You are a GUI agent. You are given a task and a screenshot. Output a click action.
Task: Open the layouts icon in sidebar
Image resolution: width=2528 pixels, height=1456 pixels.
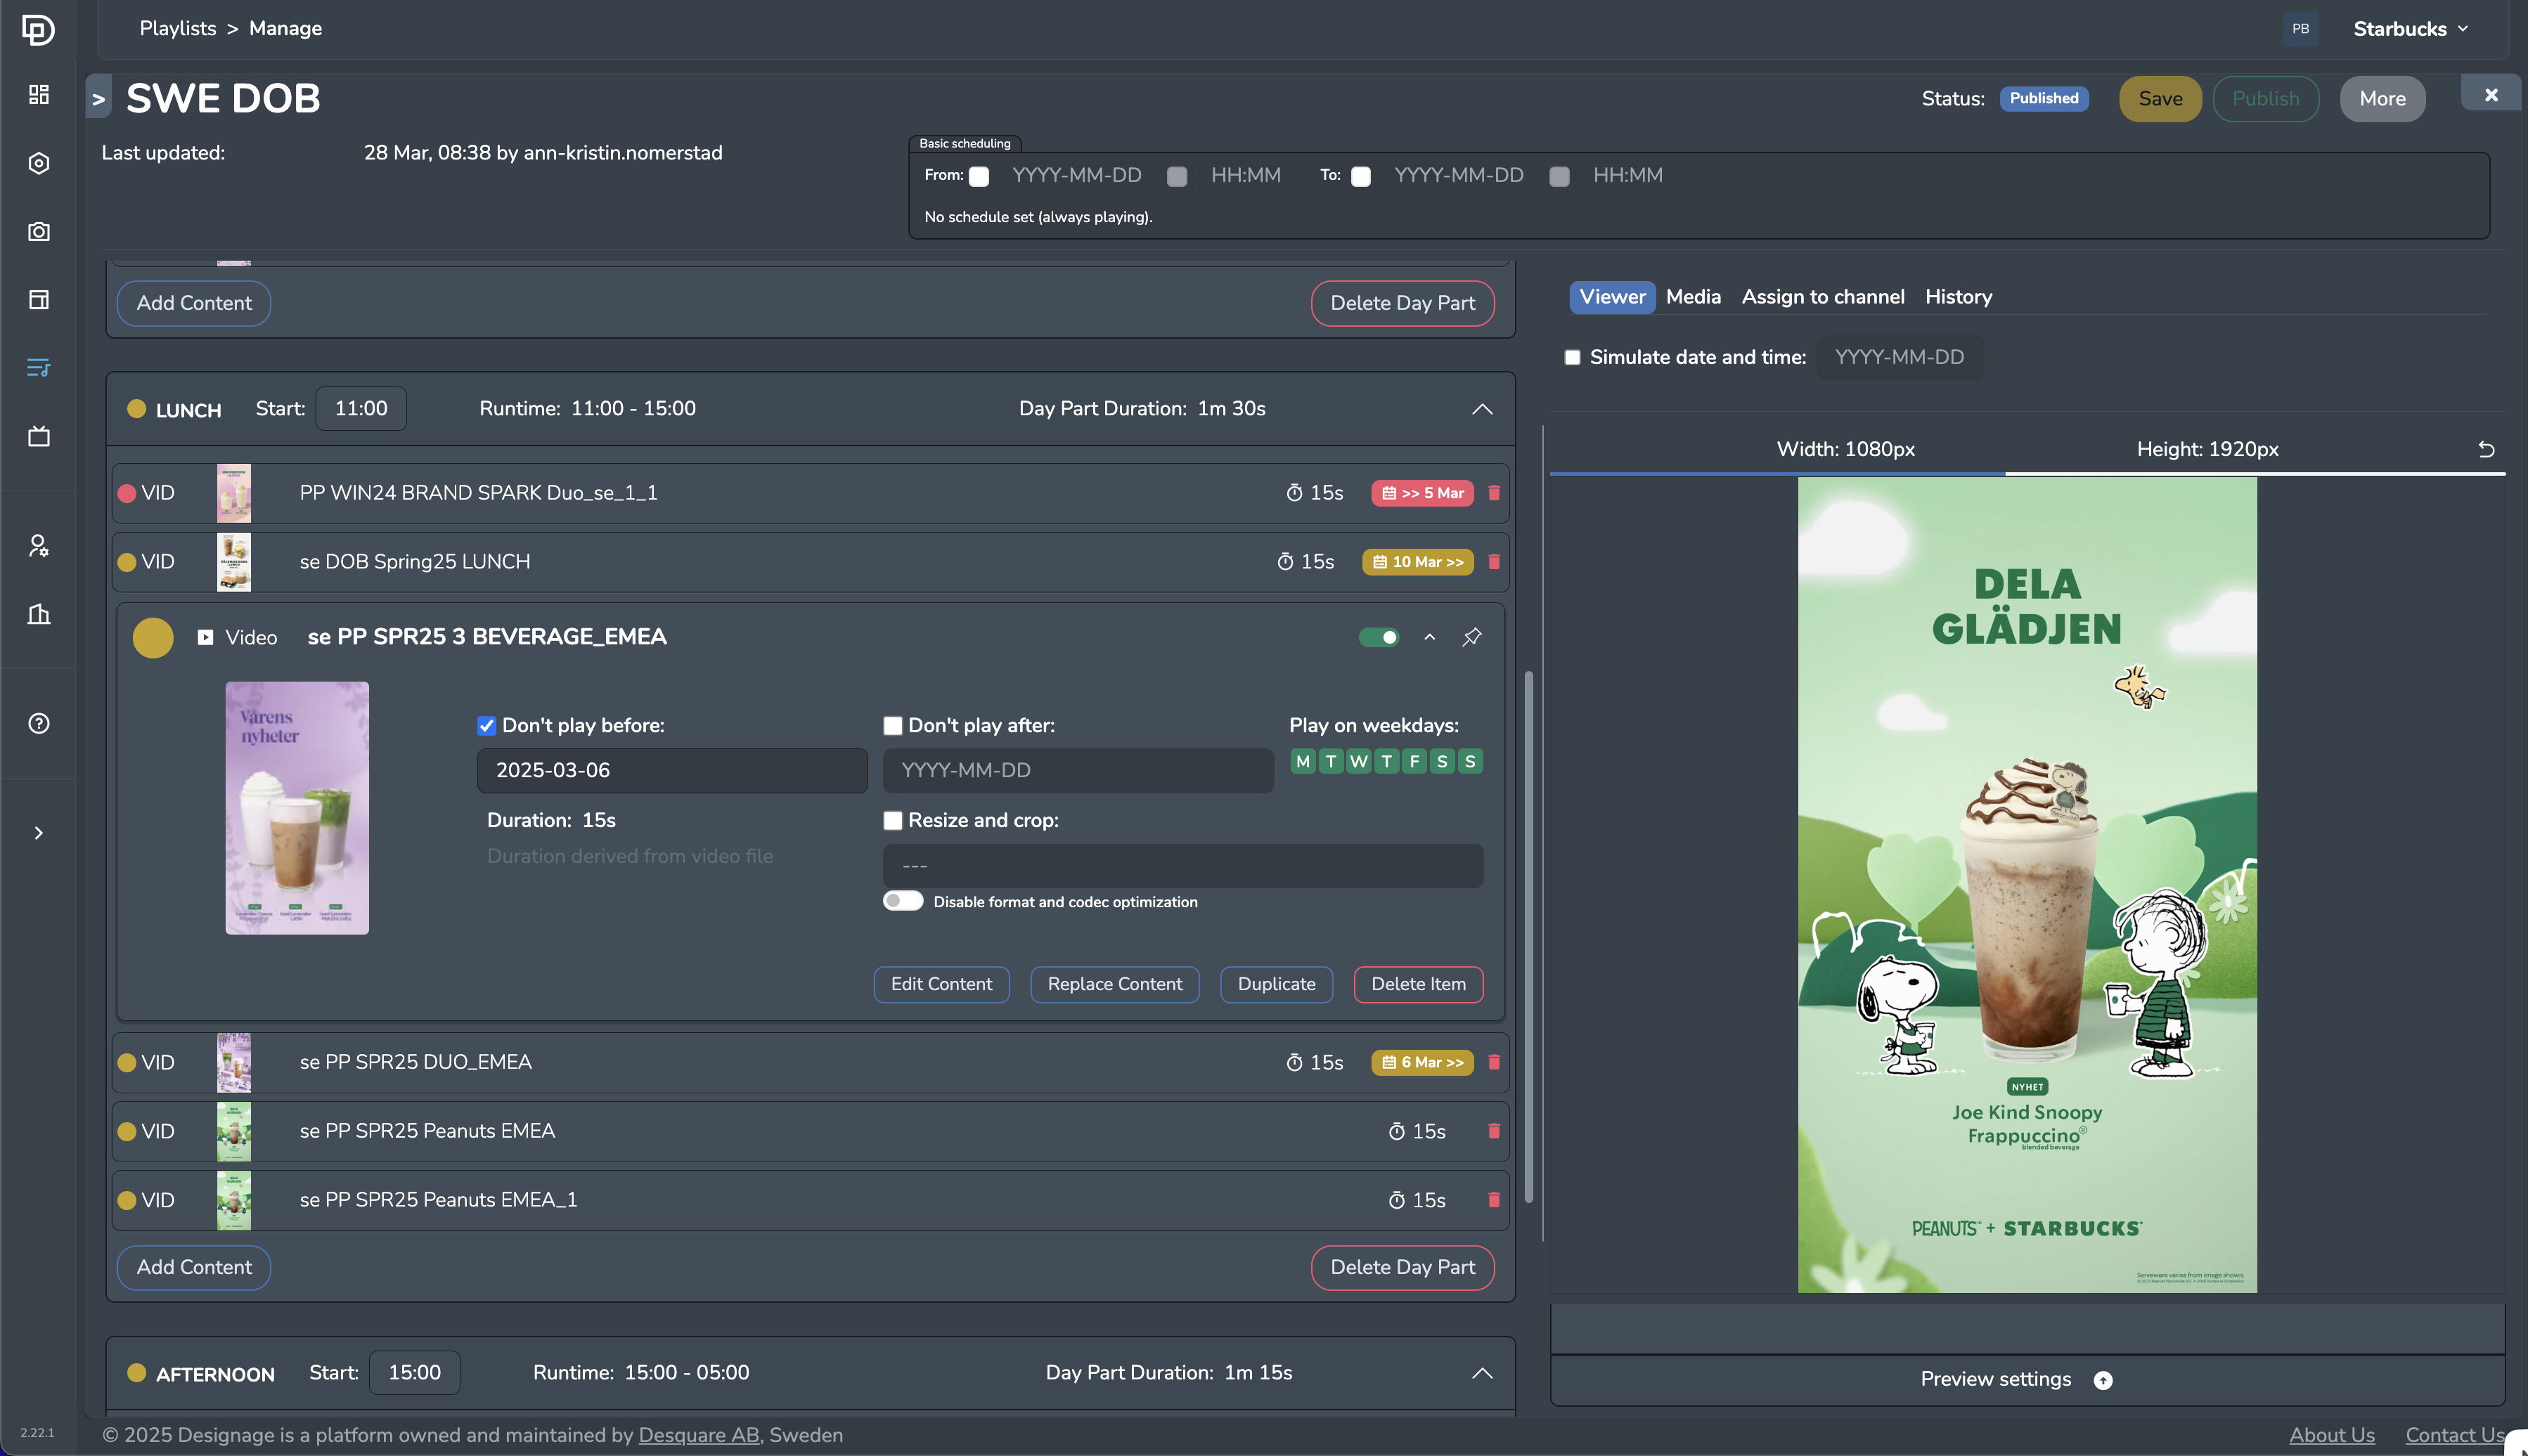(x=39, y=300)
